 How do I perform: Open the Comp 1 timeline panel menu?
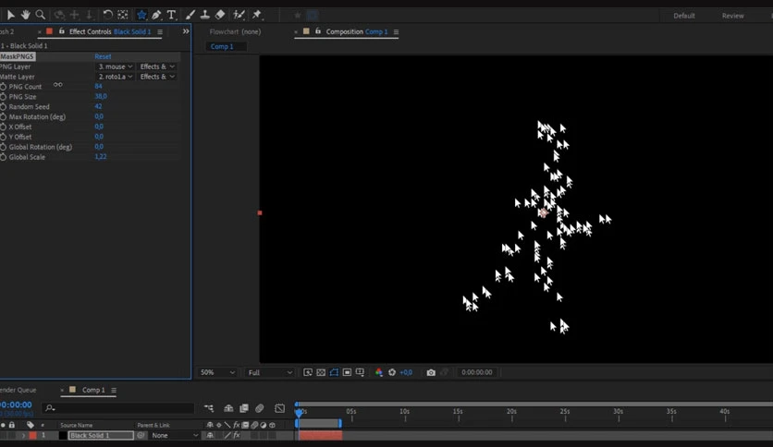[114, 390]
